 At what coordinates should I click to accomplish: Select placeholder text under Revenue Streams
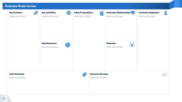click(x=98, y=78)
